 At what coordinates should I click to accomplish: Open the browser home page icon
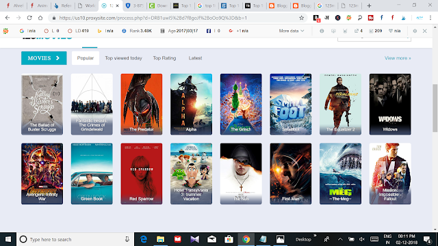pyautogui.click(x=40, y=18)
